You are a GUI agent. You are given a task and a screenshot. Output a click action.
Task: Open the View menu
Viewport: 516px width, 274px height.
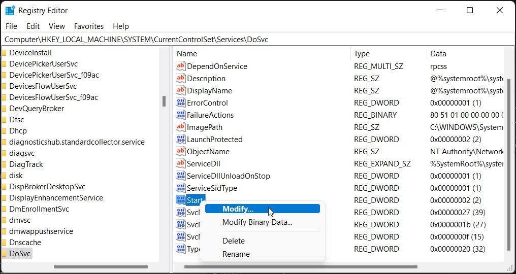pos(57,26)
